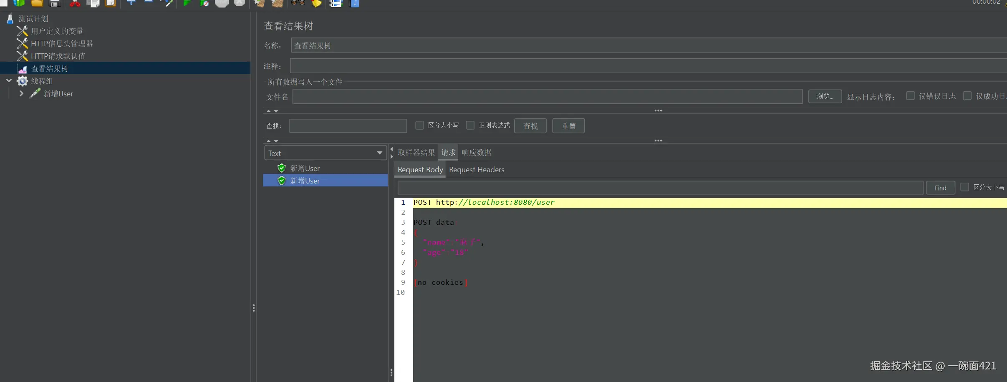Viewport: 1007px width, 382px height.
Task: Click the unselected 新增User result row
Action: click(x=326, y=168)
